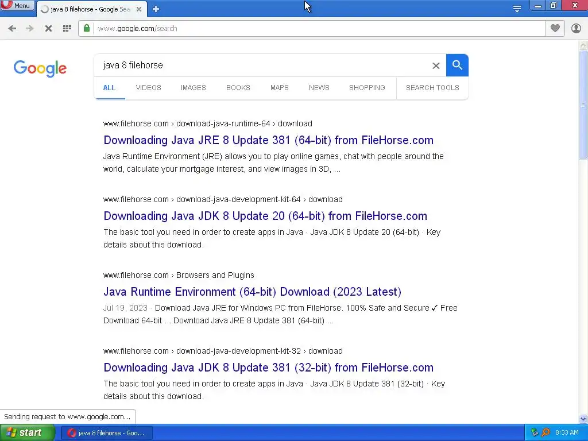Click the tab stacking menu icon
Screen dimensions: 588x441
(x=517, y=9)
